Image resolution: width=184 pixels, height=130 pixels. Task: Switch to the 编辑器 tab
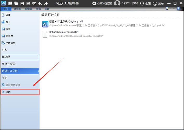(28, 9)
